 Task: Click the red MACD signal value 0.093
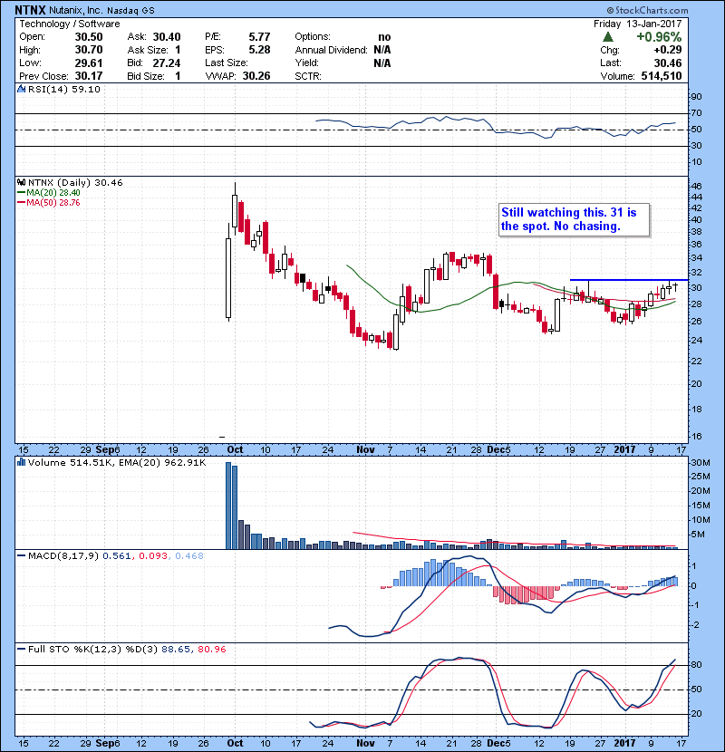point(153,556)
